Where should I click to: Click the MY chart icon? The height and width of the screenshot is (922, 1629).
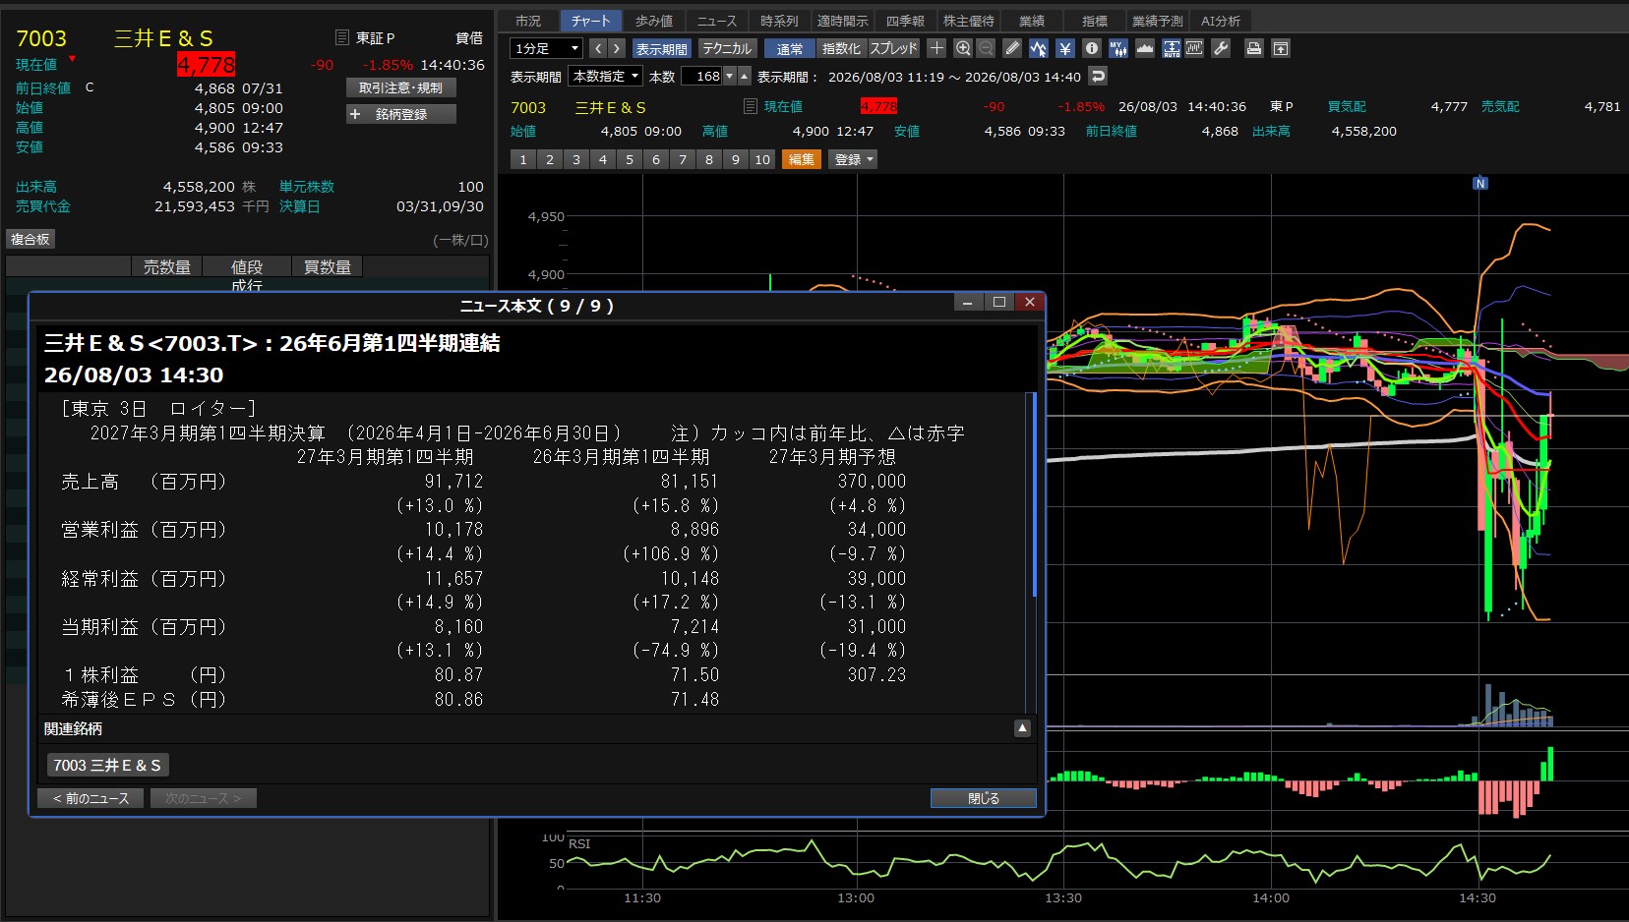tap(1118, 48)
